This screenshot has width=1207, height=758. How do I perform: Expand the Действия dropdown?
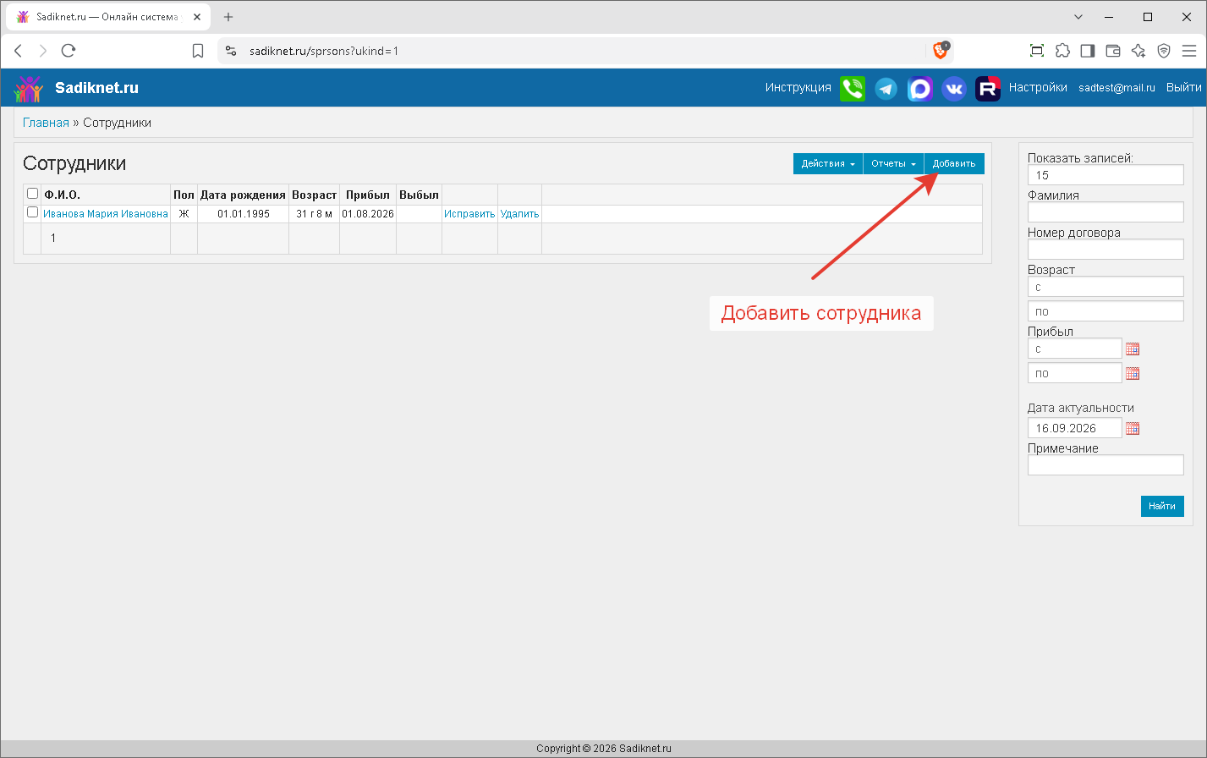[828, 163]
